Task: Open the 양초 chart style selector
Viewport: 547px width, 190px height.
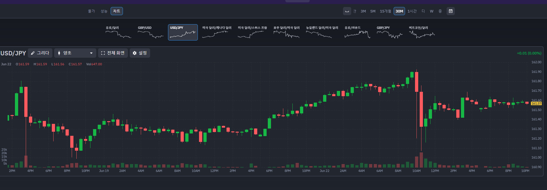Action: tap(75, 53)
